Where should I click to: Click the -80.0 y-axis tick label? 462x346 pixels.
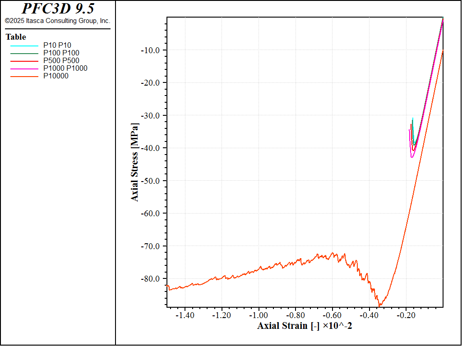pos(150,278)
